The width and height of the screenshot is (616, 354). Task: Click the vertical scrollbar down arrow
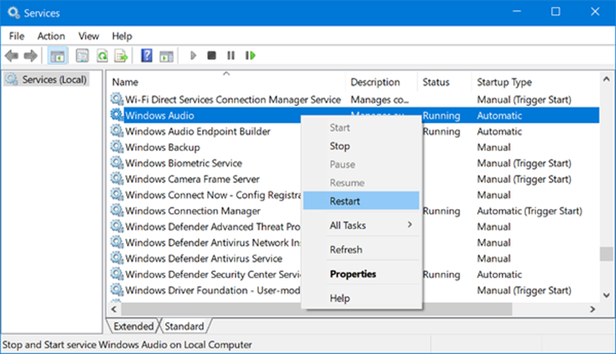coord(606,295)
